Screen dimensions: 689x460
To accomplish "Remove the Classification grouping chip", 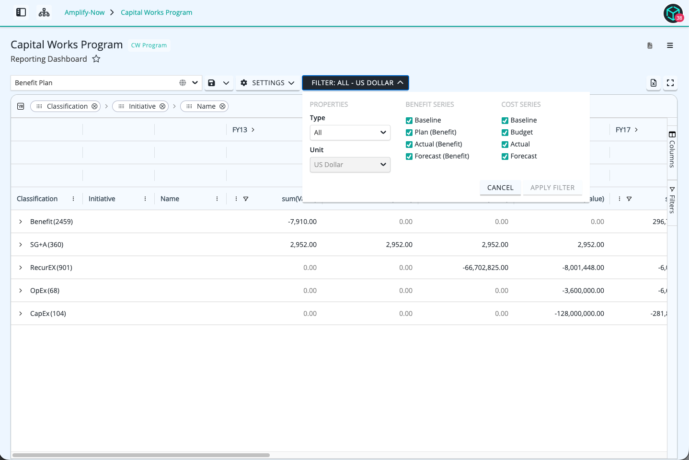I will [94, 106].
